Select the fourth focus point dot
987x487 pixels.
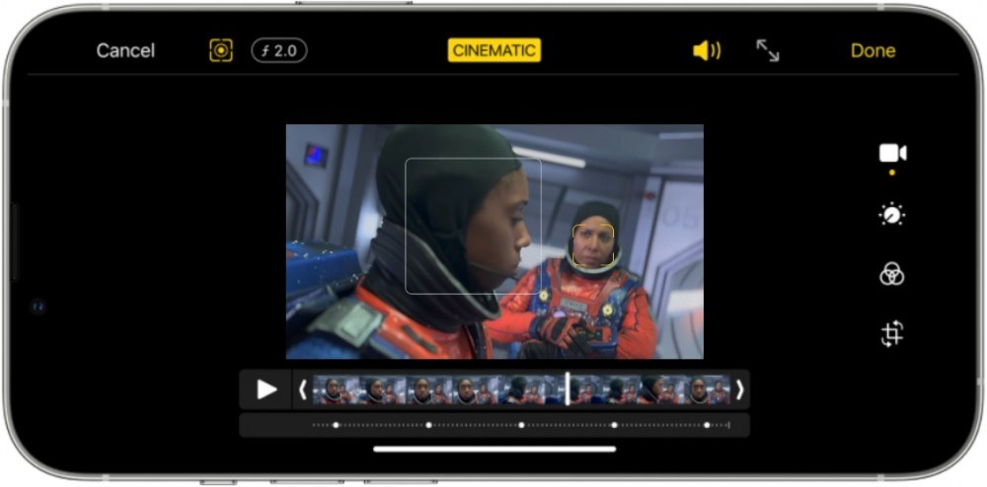(614, 426)
